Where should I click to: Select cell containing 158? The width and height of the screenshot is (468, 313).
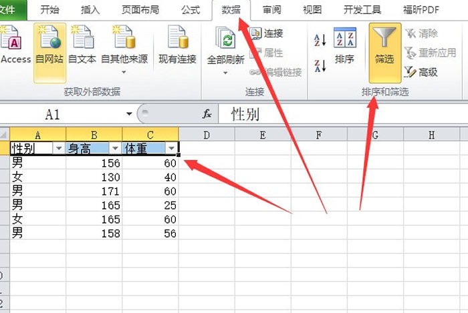[94, 233]
